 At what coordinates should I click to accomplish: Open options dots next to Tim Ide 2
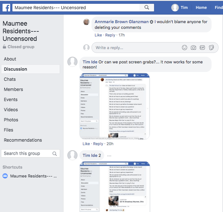109,156
